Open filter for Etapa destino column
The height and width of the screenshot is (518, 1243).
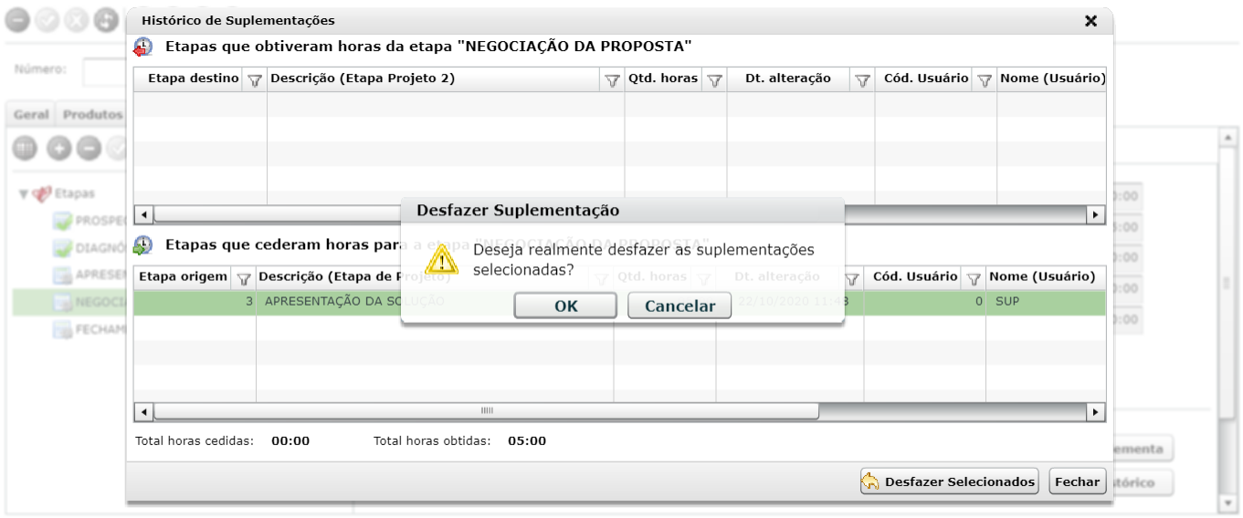click(x=255, y=80)
